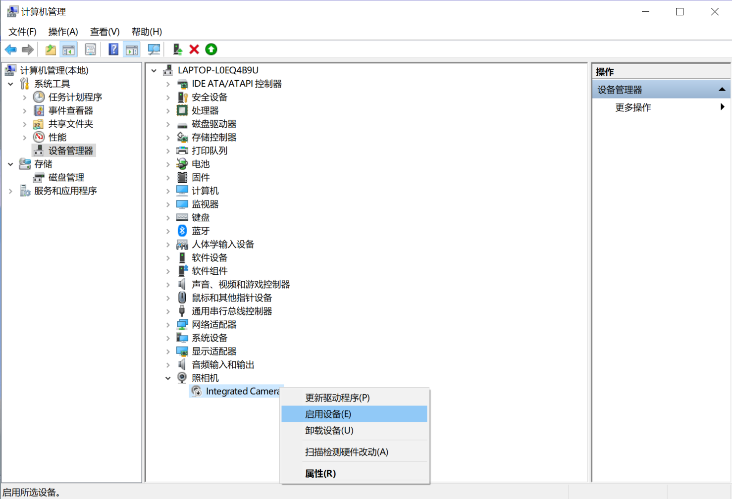The width and height of the screenshot is (732, 499).
Task: Toggle the Show/Hide Action Pane toolbar icon
Action: tap(132, 49)
